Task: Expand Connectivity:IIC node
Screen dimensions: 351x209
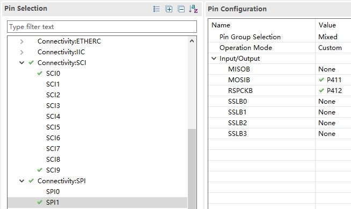Action: [21, 52]
